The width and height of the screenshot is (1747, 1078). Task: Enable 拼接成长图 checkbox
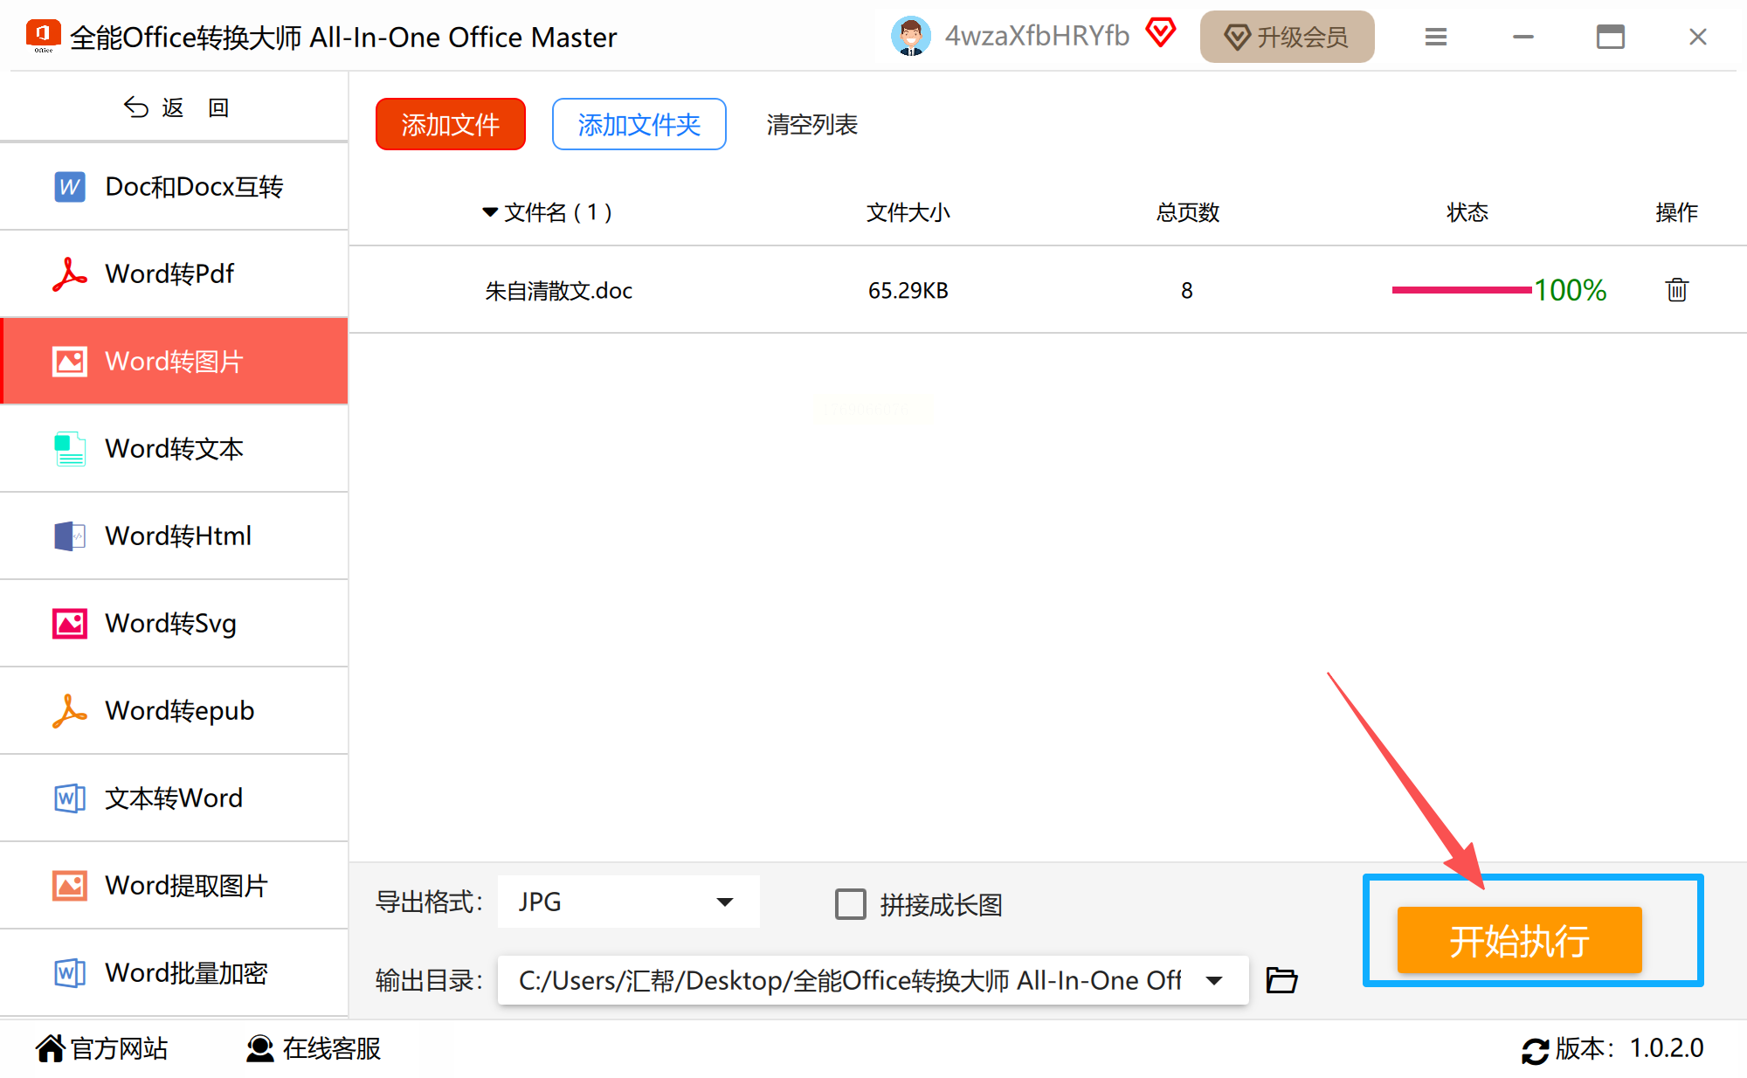850,904
